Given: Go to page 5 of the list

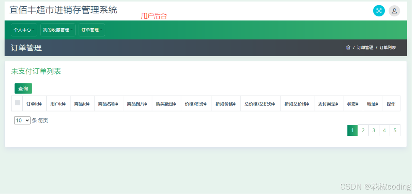Looking at the screenshot, I should [395, 130].
